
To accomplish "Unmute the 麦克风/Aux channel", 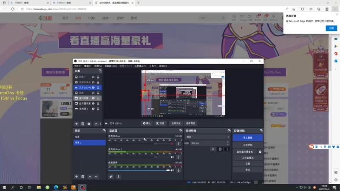I will click(172, 144).
